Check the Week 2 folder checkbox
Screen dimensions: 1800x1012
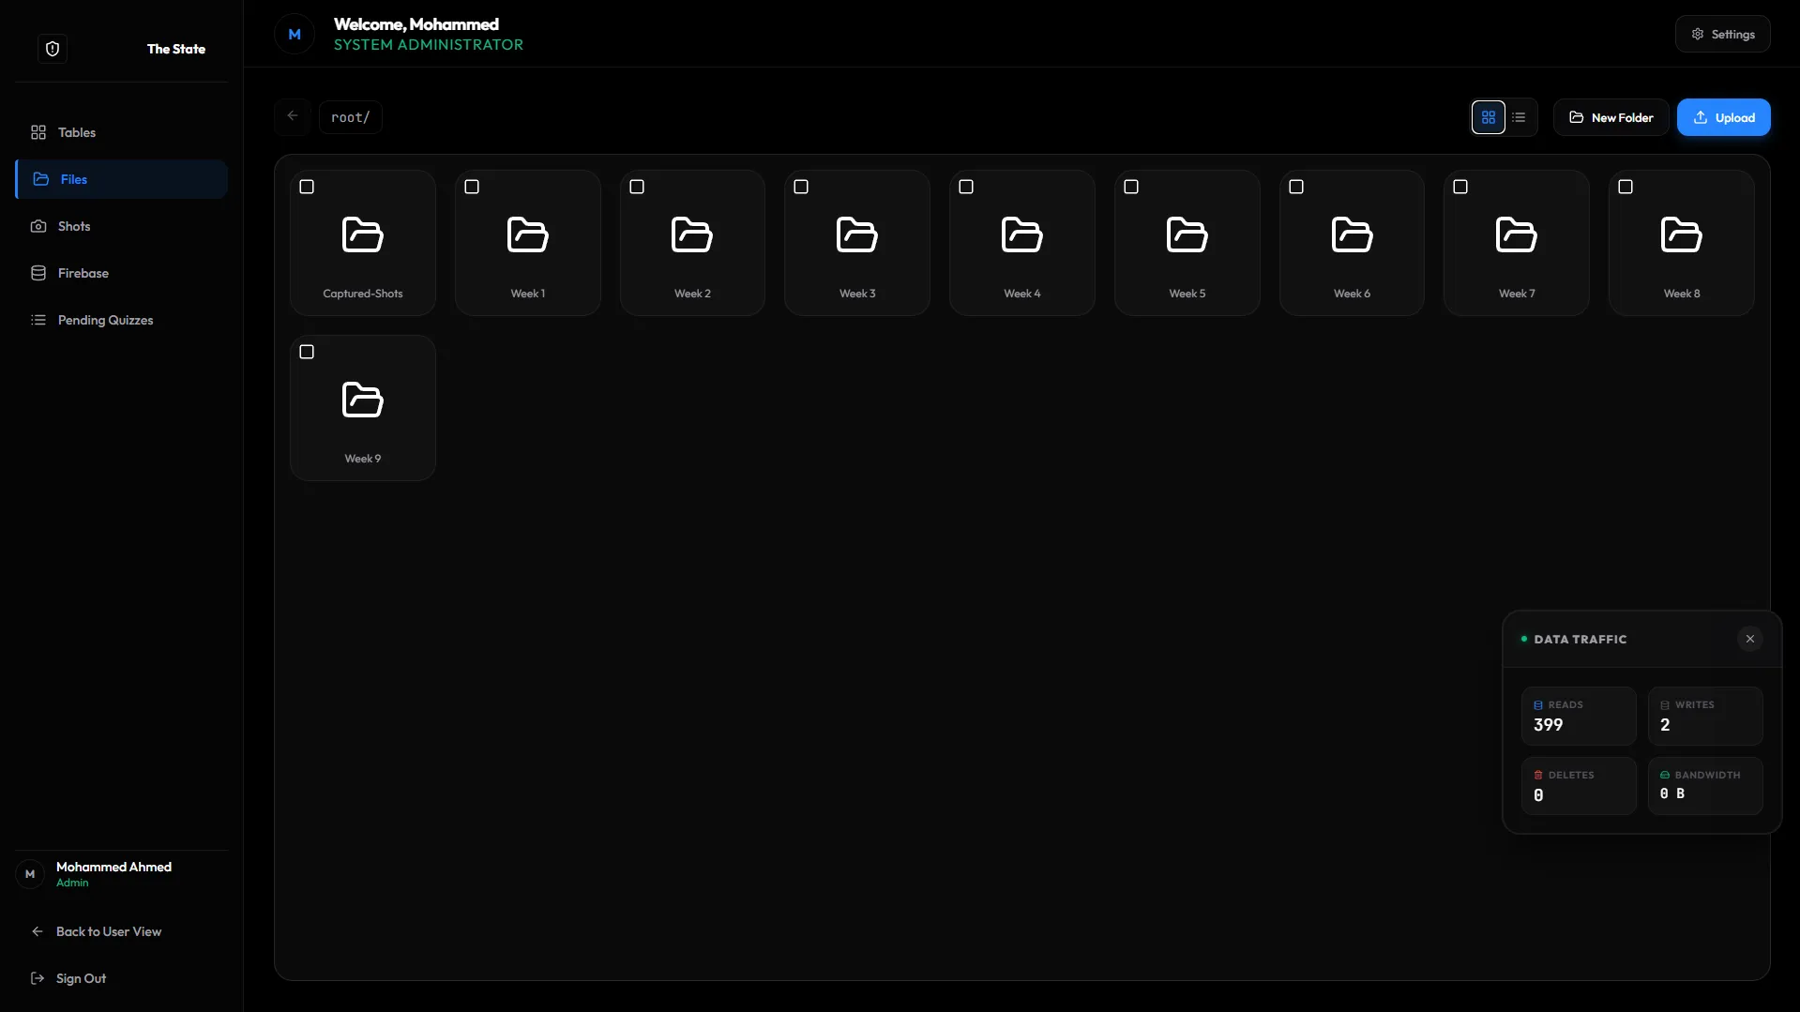637,187
